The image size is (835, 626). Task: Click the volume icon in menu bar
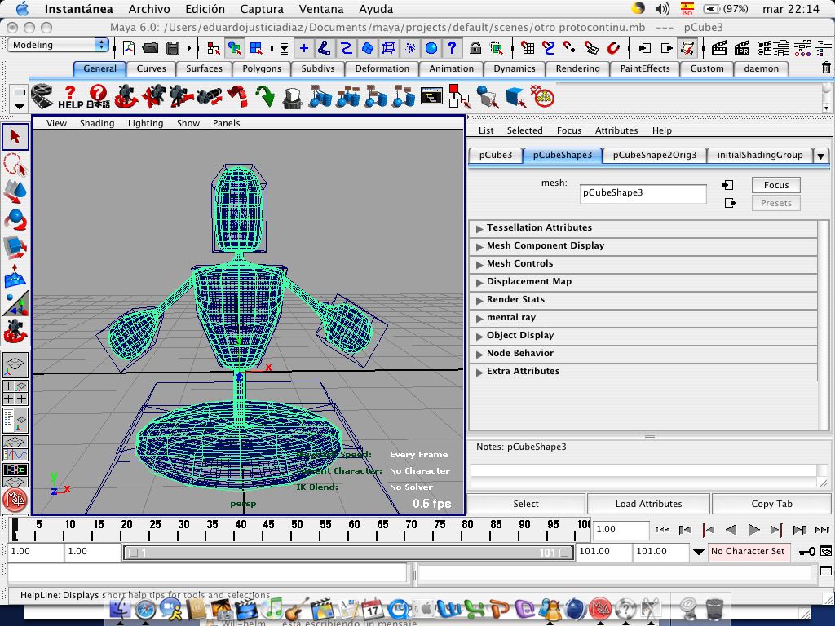[662, 8]
